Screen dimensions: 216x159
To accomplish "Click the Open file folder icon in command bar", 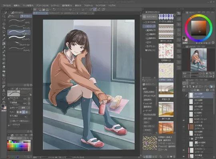I will pos(44,9).
